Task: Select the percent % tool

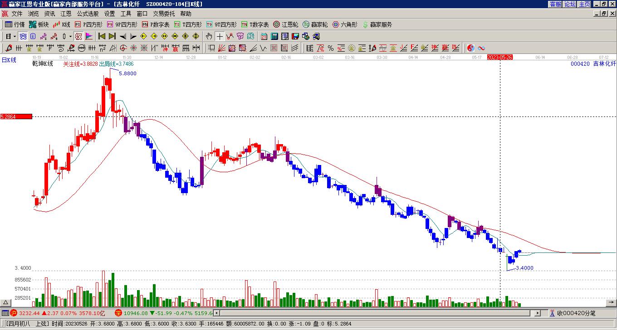Action: coord(331,48)
